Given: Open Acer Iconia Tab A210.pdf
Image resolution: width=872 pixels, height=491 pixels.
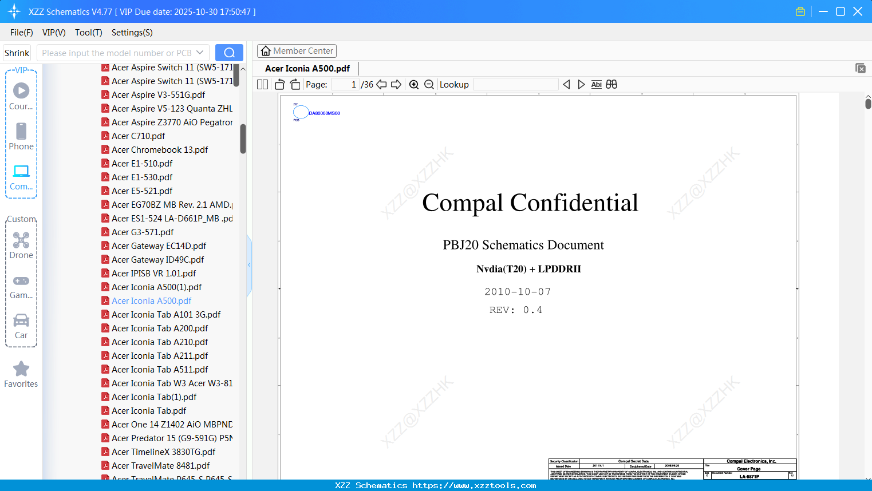Looking at the screenshot, I should coord(160,342).
